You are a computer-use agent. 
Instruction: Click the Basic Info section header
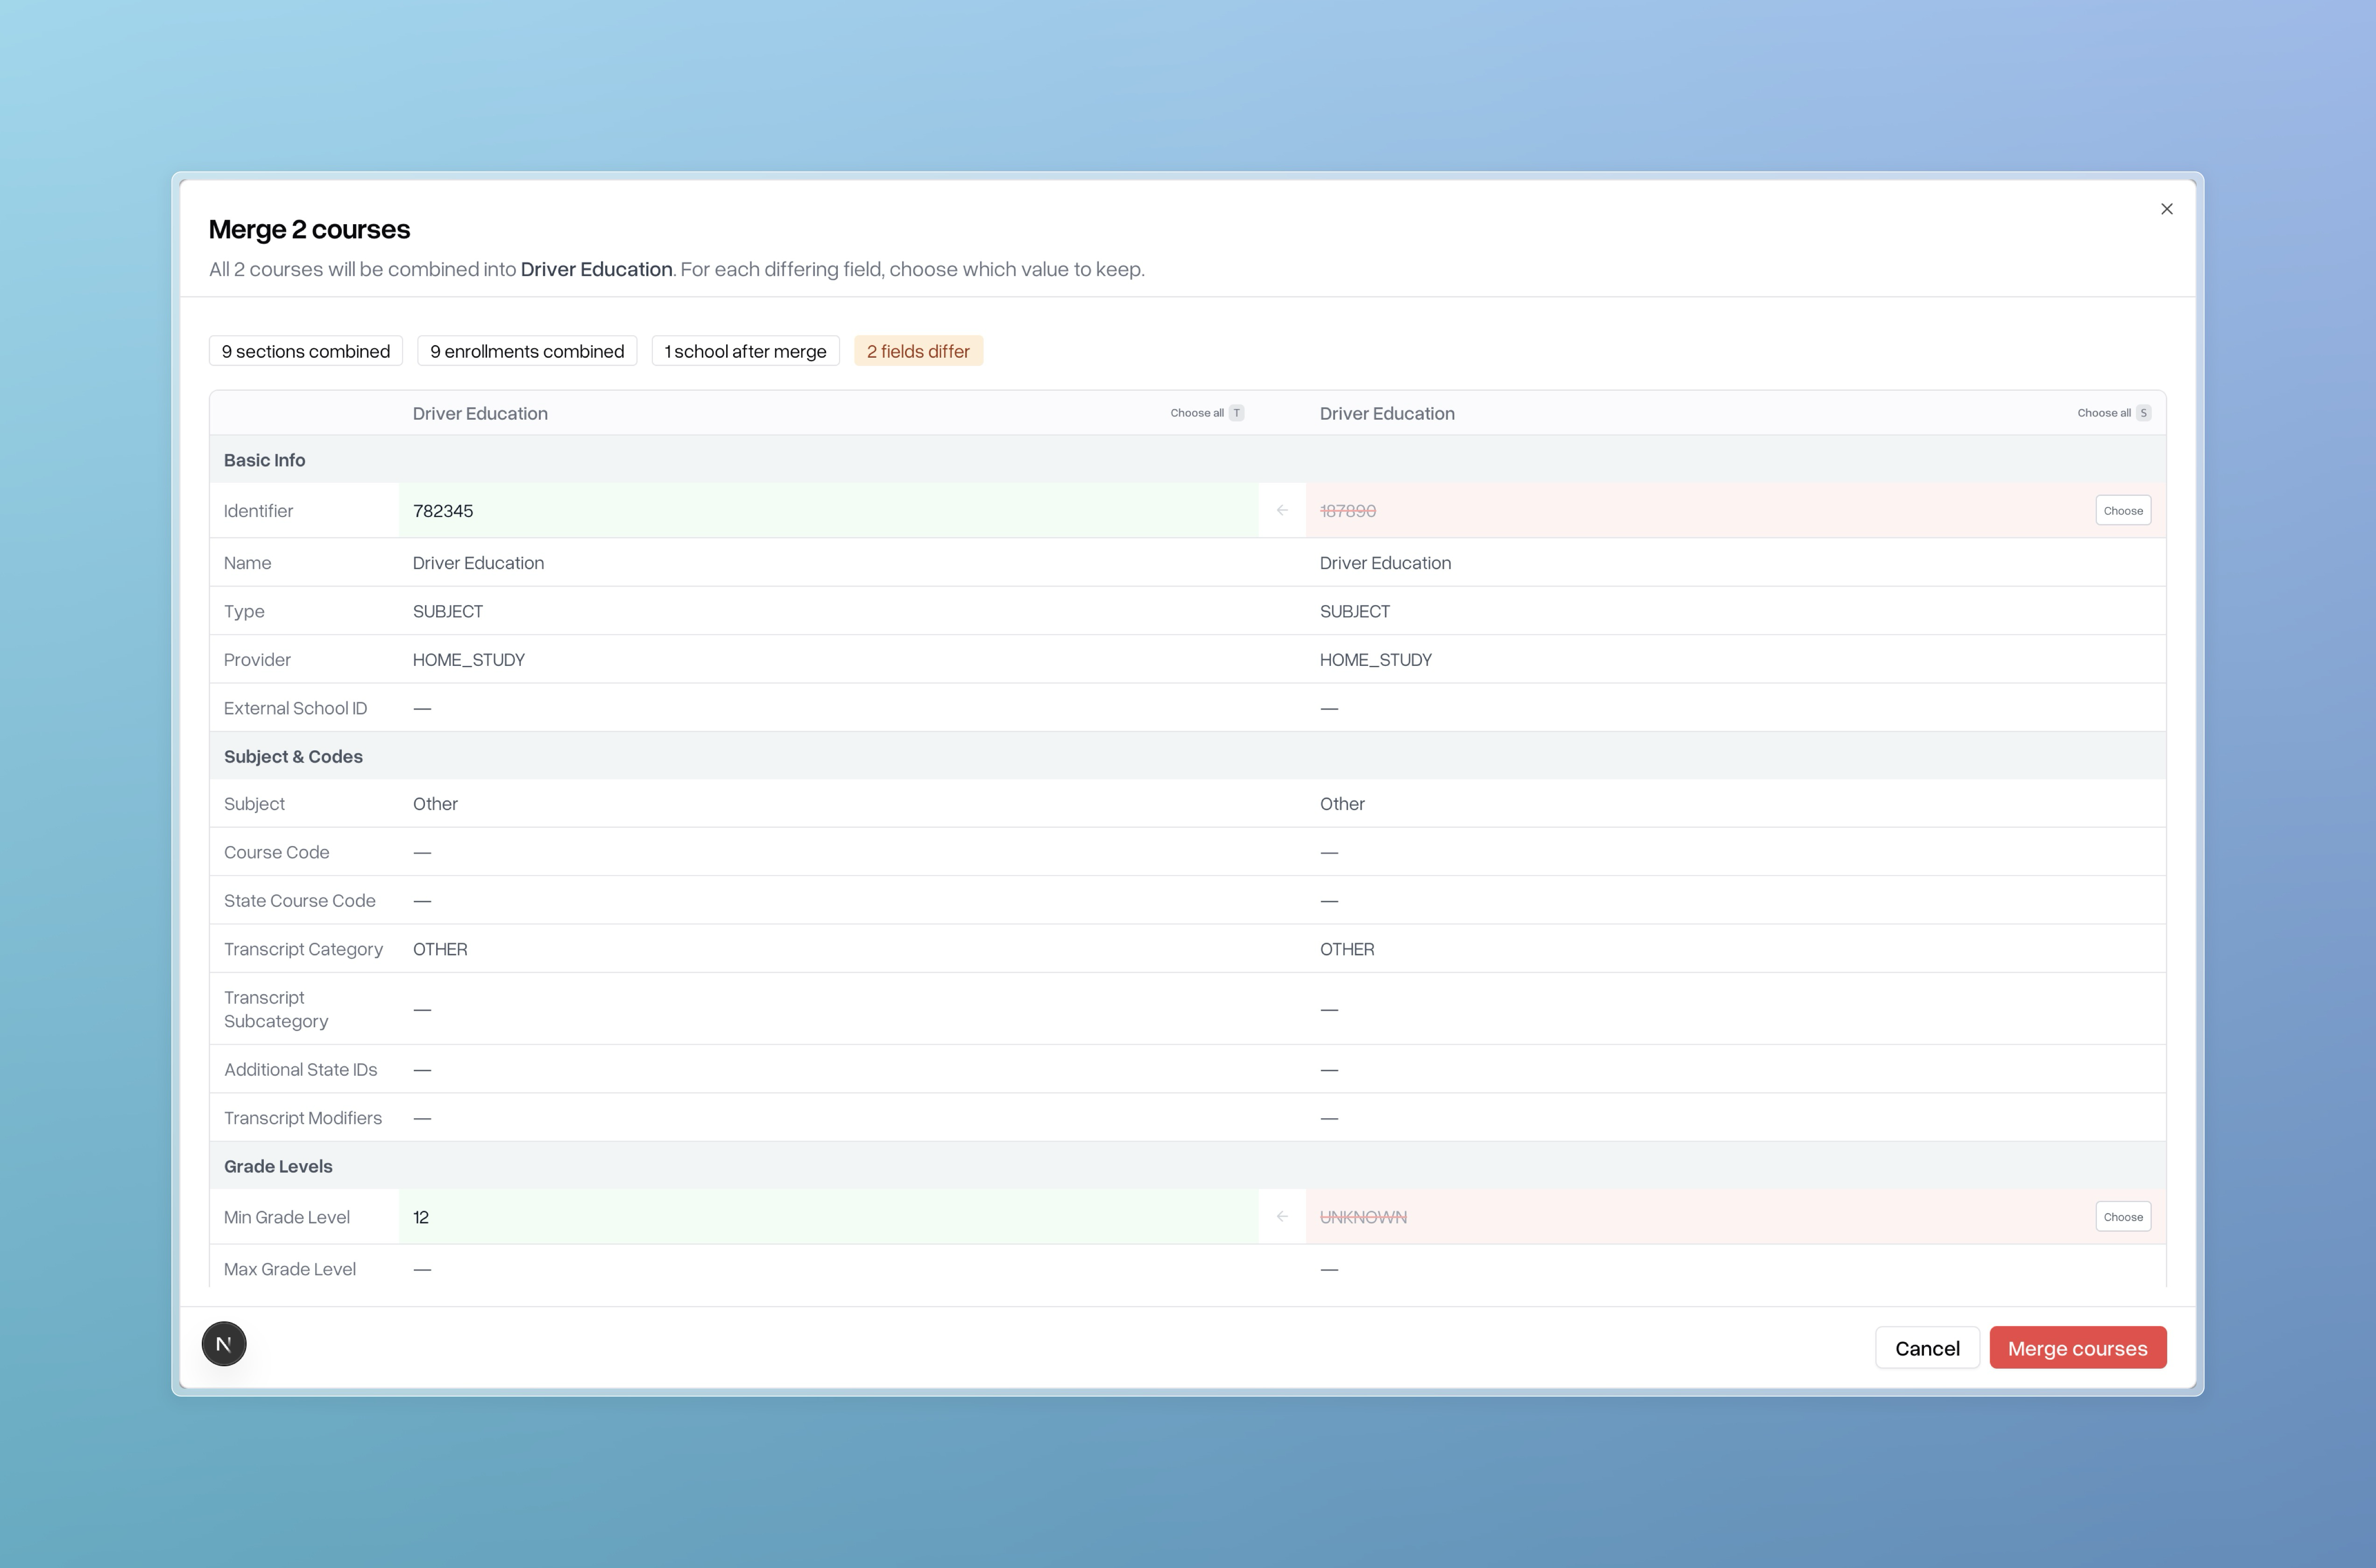pos(265,460)
